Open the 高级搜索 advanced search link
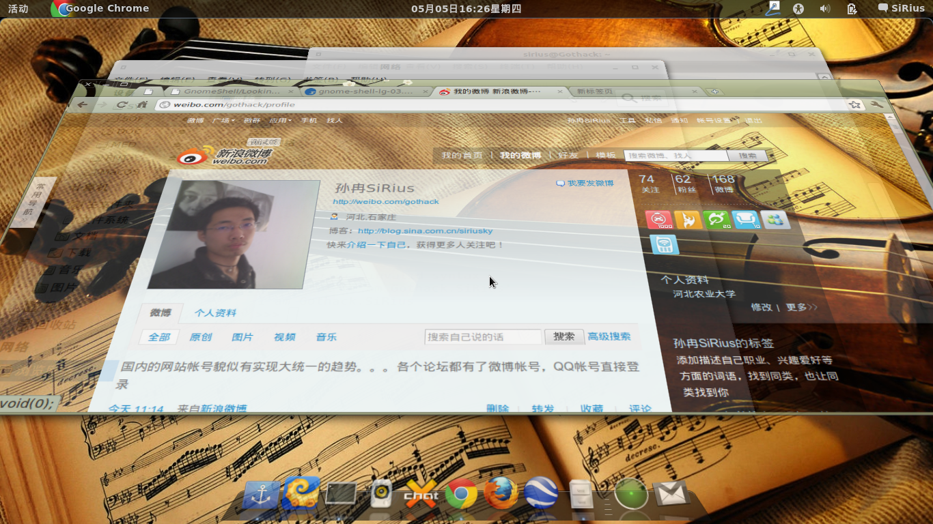This screenshot has height=524, width=933. [609, 336]
